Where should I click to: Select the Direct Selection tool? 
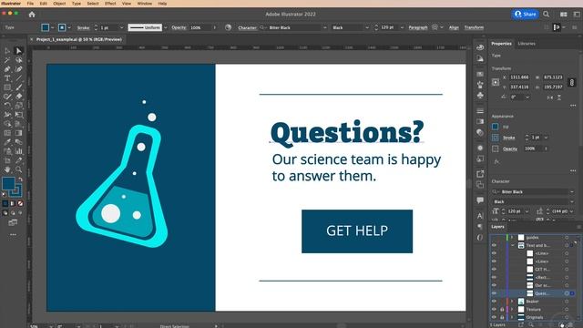(18, 51)
